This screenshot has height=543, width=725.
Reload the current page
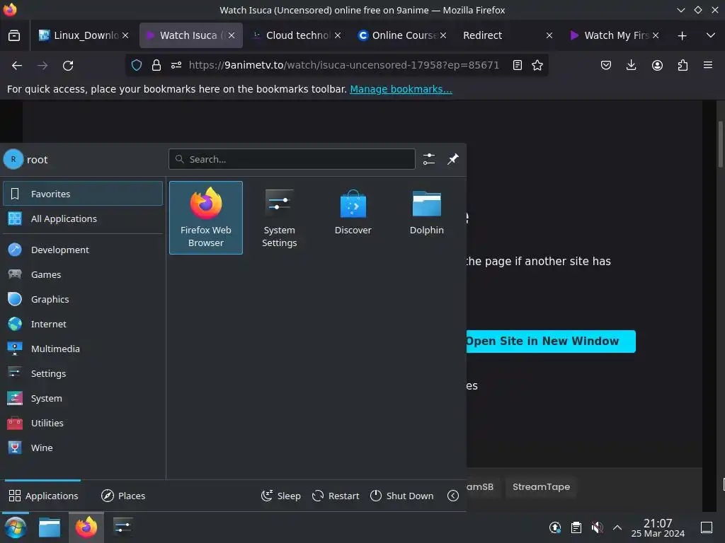point(68,65)
